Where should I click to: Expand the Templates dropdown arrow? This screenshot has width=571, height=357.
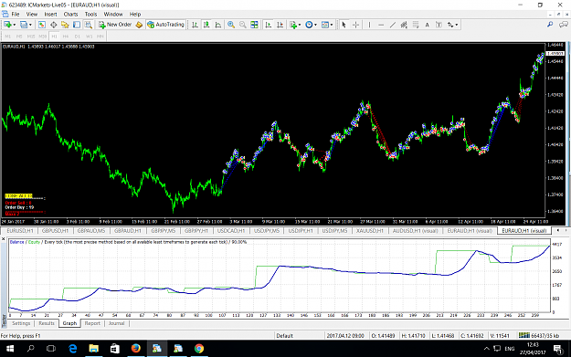tap(332, 25)
